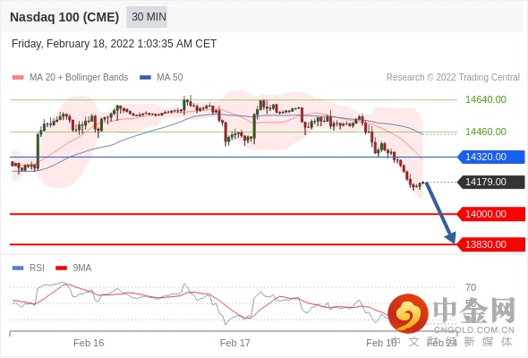Click 'Research © 2022 Trading Central' credit

(453, 78)
